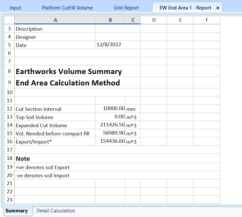Select the empty Designer value cell
The height and width of the screenshot is (217, 242).
point(118,37)
